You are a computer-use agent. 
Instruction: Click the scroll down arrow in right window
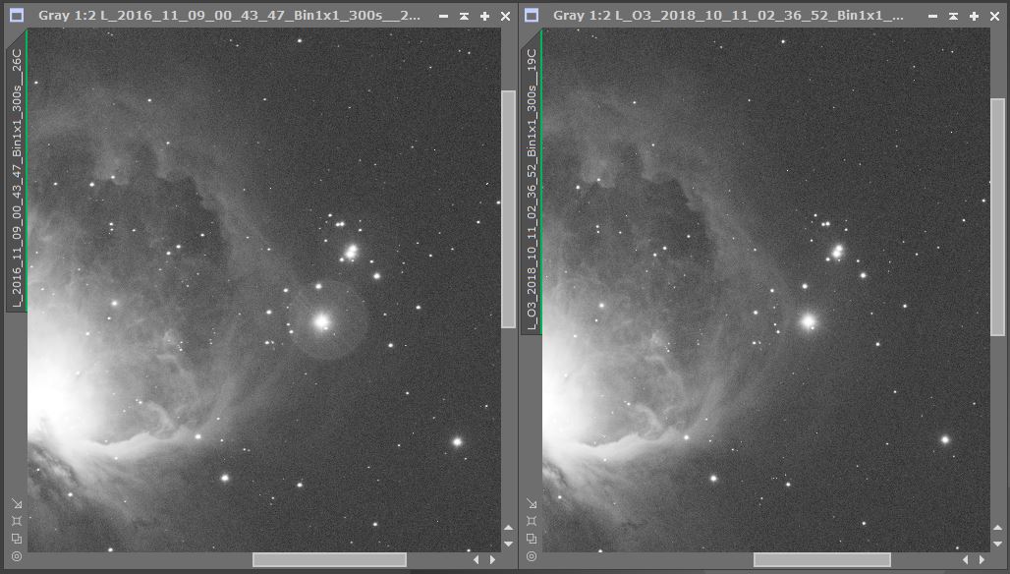pos(998,545)
